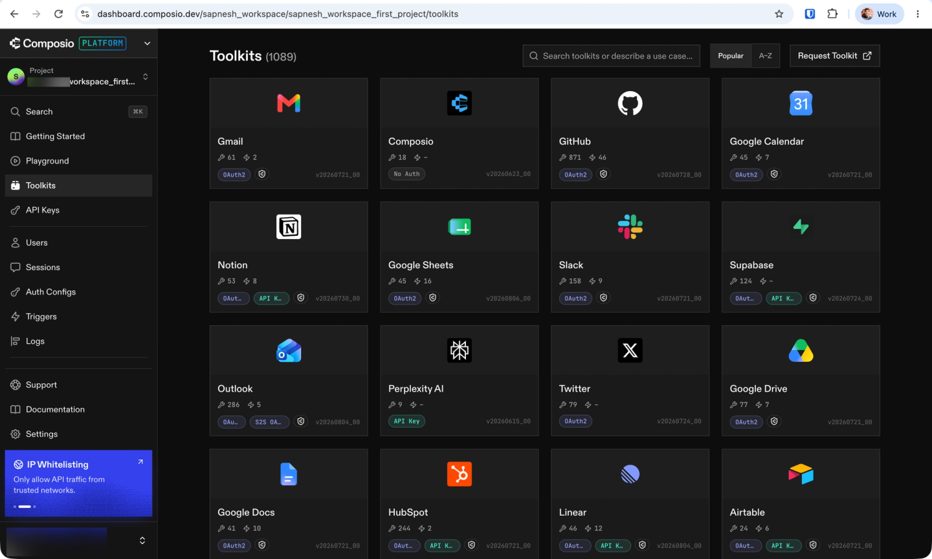Open the browser extensions puzzle icon
Screen dimensions: 932x559
click(x=832, y=14)
